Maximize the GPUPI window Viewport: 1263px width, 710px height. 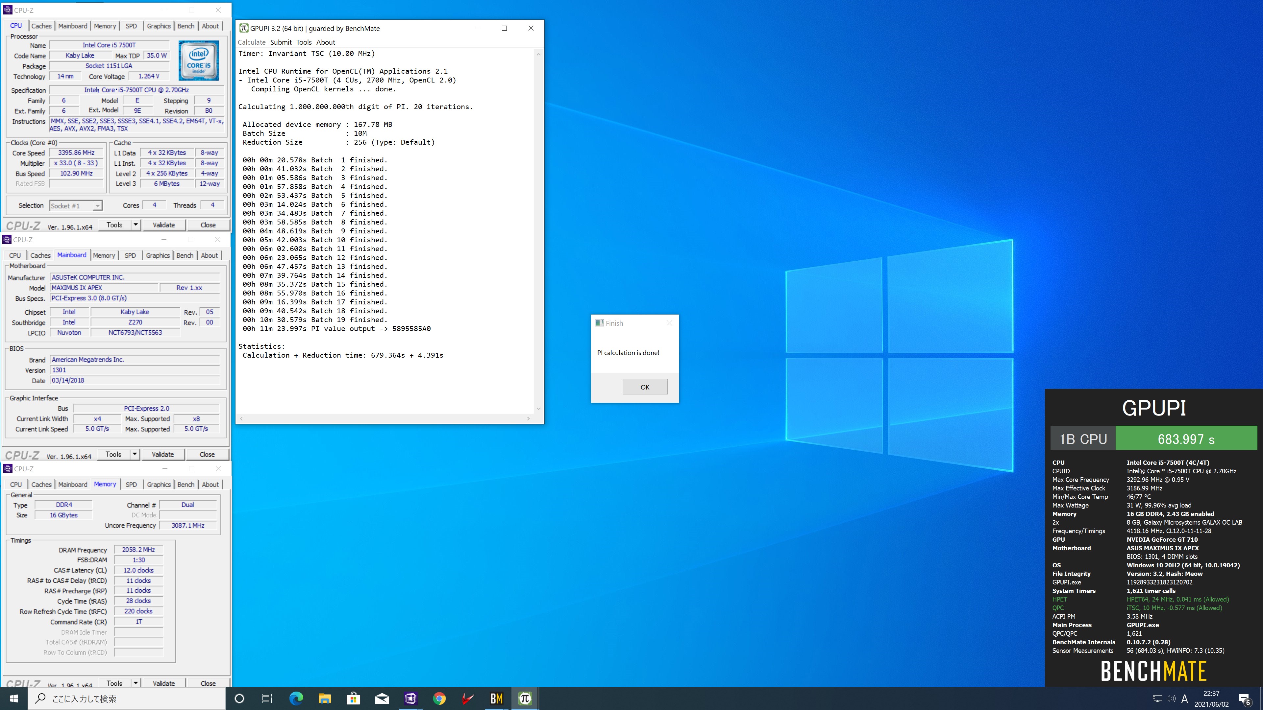504,28
